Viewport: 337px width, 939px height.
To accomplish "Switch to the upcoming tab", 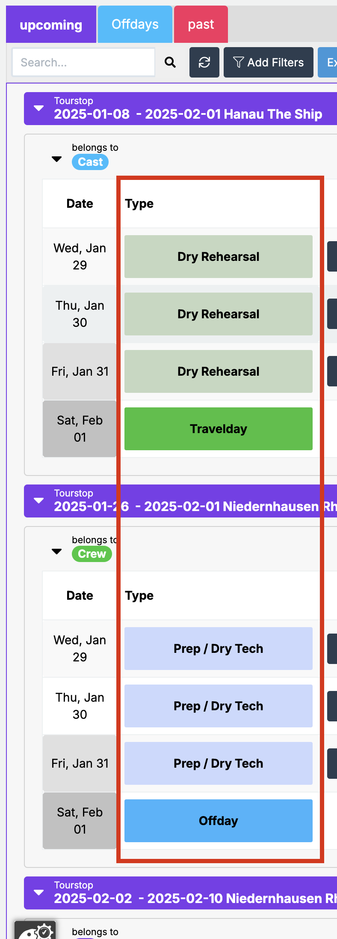I will pyautogui.click(x=50, y=24).
